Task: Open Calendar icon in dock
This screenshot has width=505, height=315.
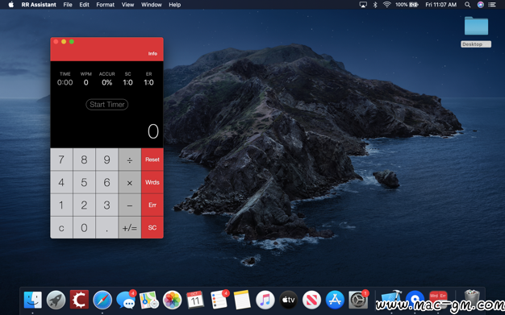Action: tap(195, 300)
